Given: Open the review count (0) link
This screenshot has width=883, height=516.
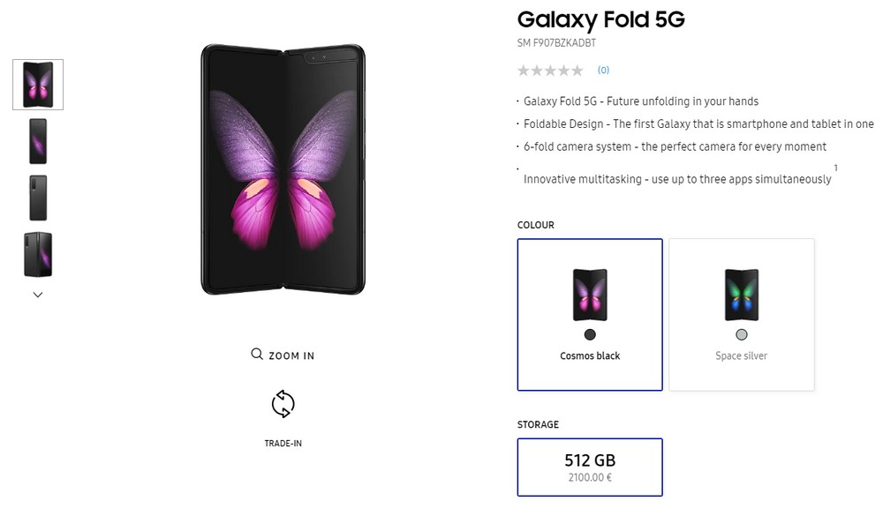Looking at the screenshot, I should (x=603, y=71).
